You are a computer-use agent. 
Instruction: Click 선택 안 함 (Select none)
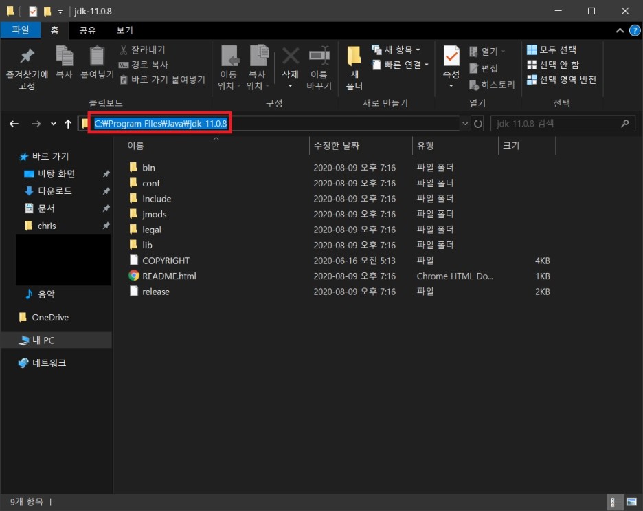[x=553, y=65]
